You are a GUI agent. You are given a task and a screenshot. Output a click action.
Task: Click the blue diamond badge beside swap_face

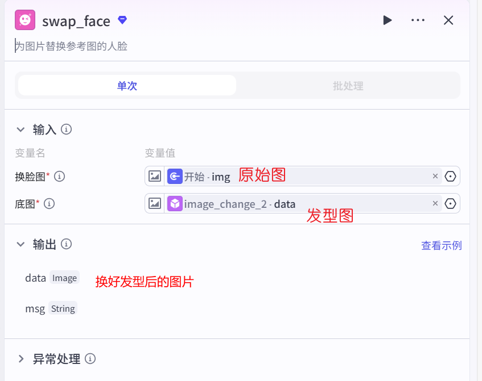122,20
